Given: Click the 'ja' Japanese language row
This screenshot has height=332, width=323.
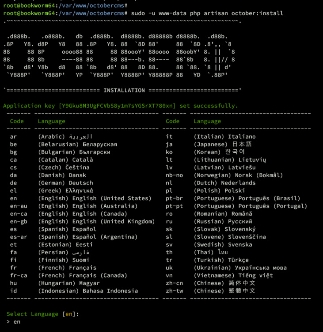Looking at the screenshot, I should [209, 144].
